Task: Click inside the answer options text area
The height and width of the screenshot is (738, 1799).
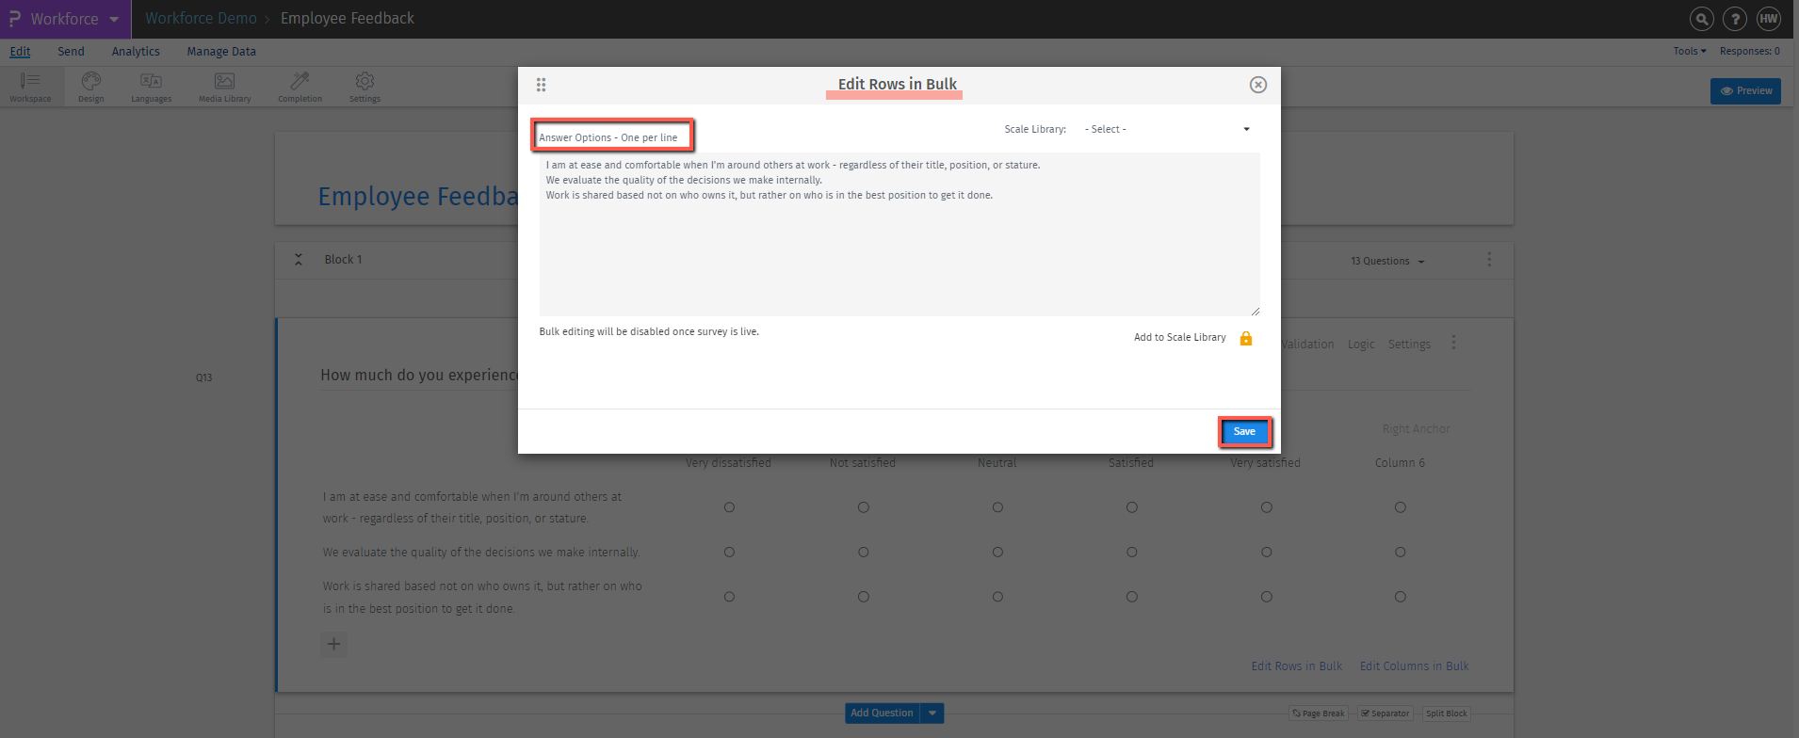Action: [x=899, y=234]
